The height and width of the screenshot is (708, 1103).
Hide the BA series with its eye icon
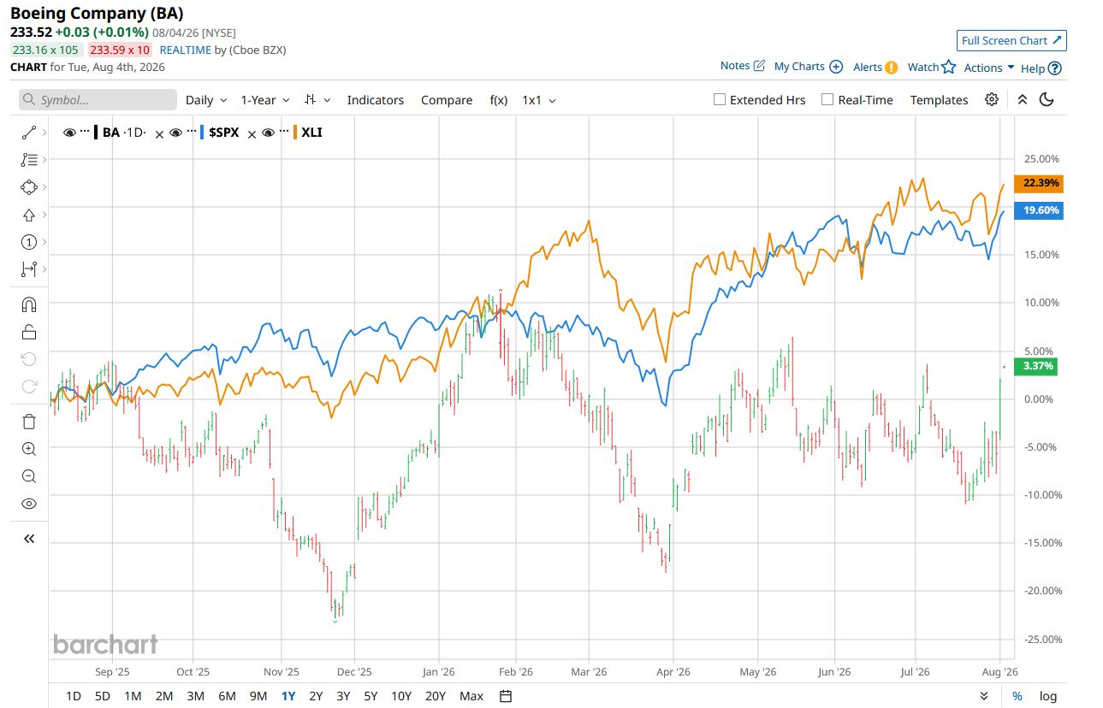69,133
